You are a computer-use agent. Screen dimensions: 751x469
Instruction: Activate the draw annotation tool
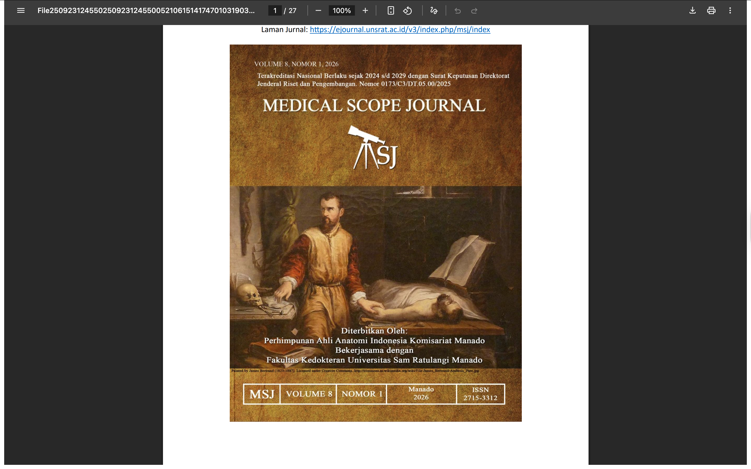pyautogui.click(x=434, y=10)
